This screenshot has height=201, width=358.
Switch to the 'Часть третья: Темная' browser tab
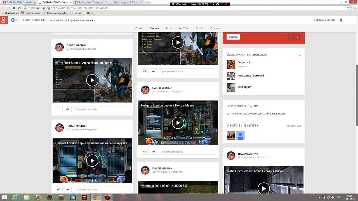pyautogui.click(x=91, y=3)
